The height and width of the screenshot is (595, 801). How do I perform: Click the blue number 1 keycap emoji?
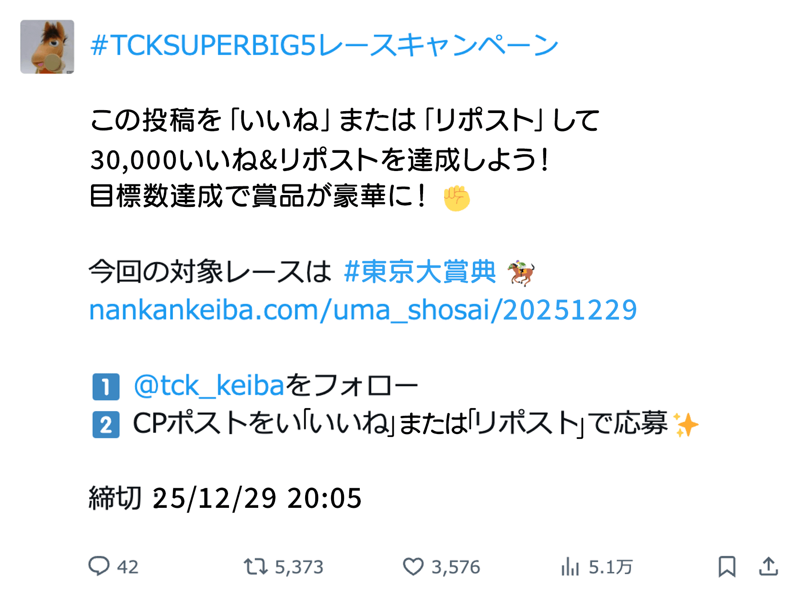[x=106, y=387]
